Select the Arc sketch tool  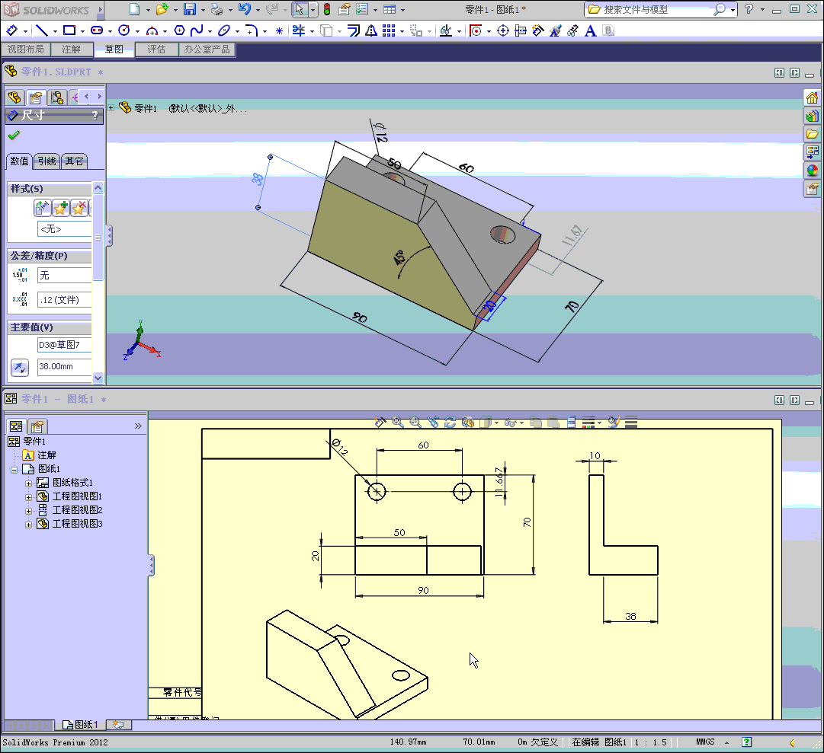click(152, 30)
